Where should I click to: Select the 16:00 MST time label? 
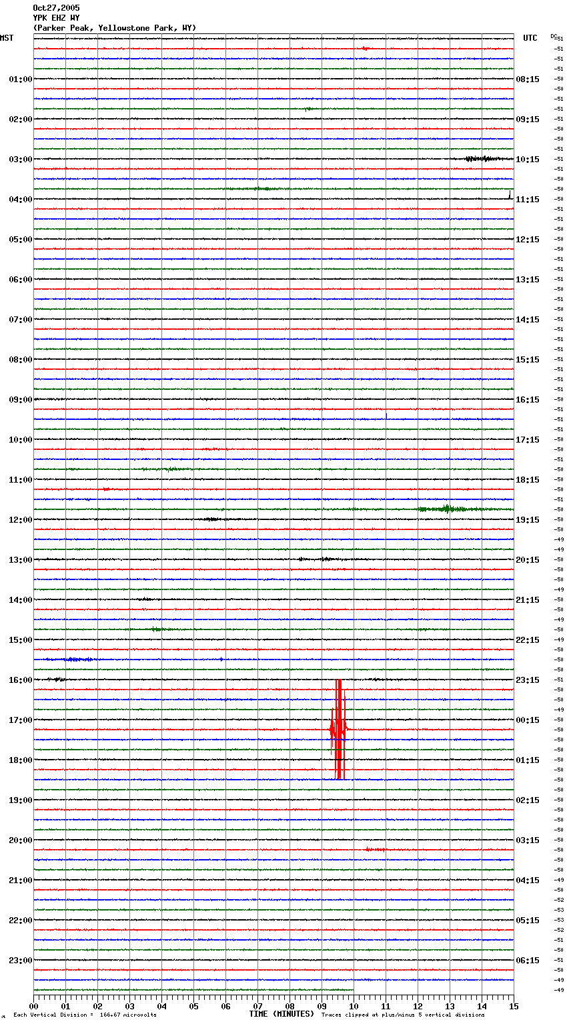tap(21, 680)
